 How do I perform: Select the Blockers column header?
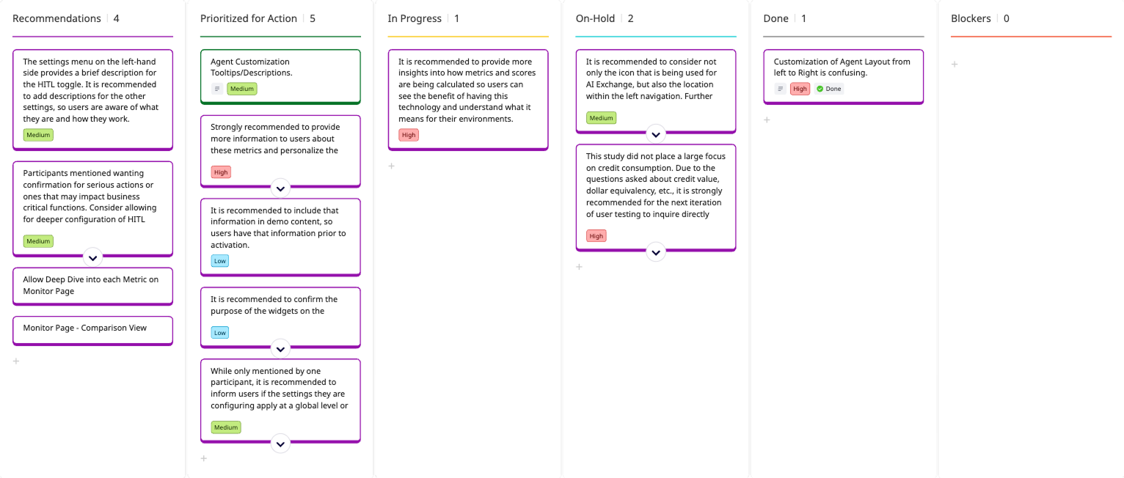click(x=971, y=18)
